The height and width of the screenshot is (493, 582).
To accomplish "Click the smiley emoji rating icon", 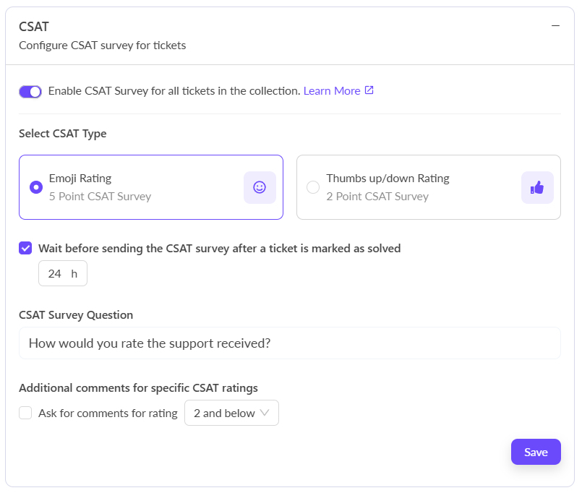I will (260, 187).
